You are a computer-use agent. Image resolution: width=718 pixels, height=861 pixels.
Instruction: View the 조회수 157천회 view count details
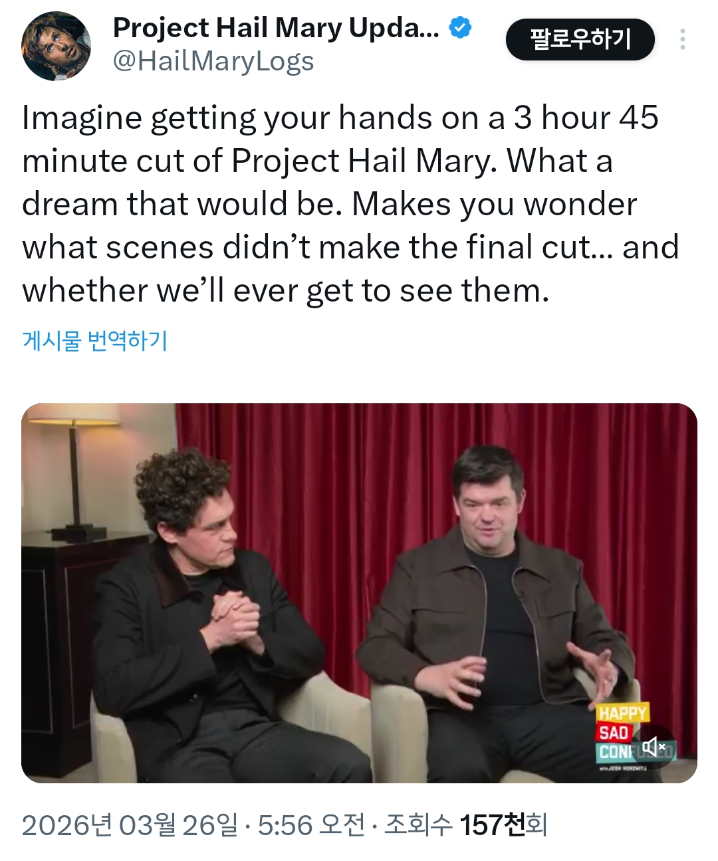coord(465,826)
